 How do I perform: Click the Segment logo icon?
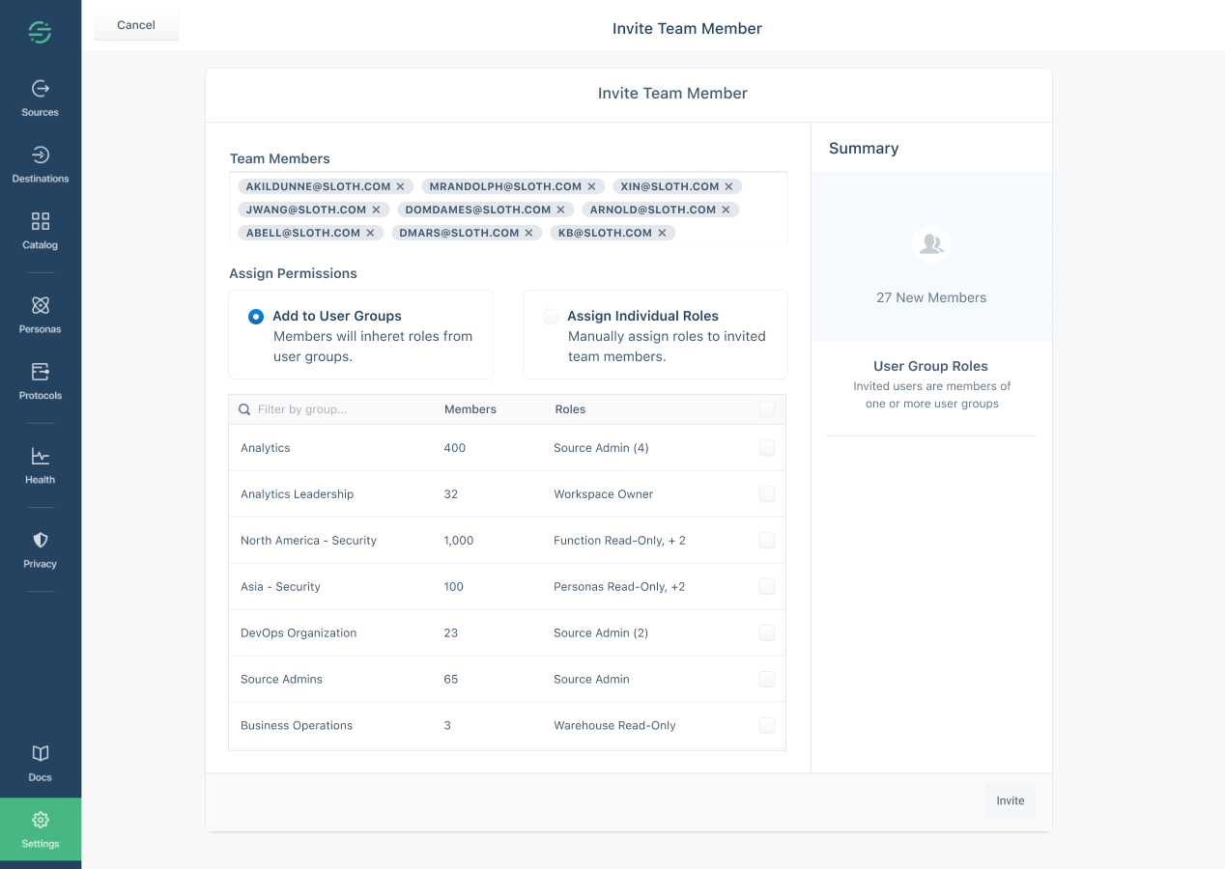click(x=40, y=33)
